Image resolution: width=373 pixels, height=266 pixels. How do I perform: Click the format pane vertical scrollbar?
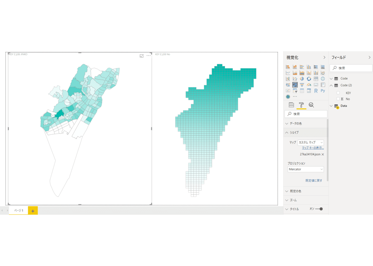coord(327,150)
